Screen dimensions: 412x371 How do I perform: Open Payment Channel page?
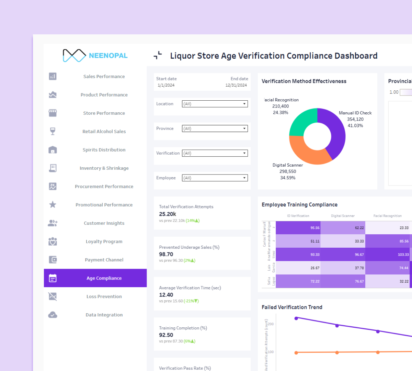click(104, 260)
